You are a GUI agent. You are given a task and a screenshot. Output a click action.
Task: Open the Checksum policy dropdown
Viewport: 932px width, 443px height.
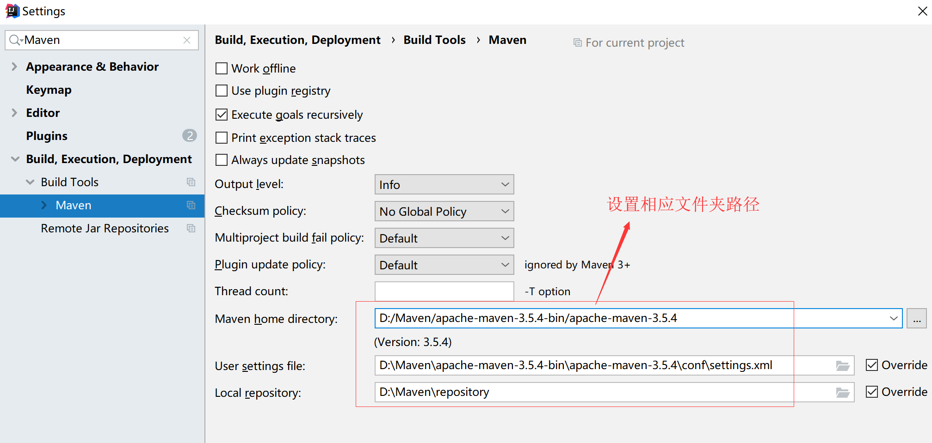444,211
